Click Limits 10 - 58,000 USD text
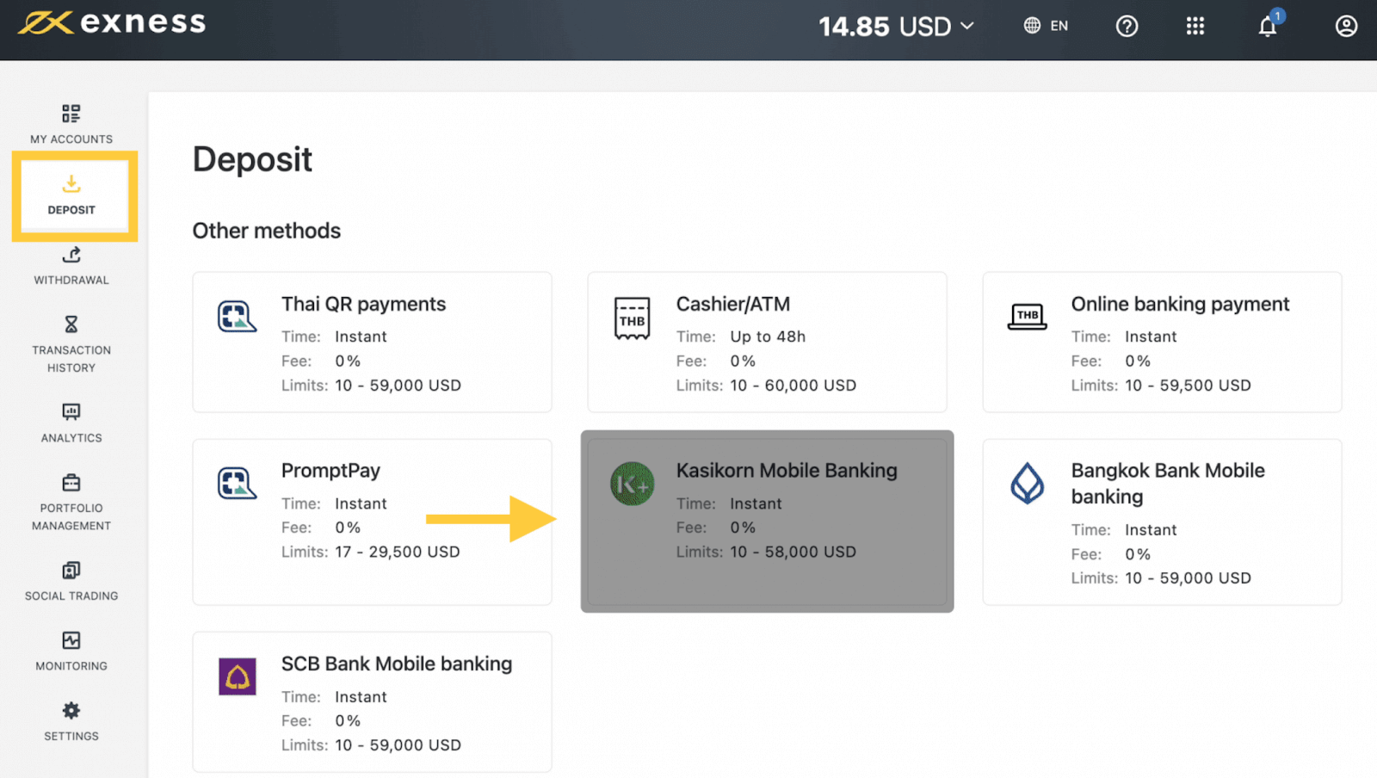 [x=766, y=552]
